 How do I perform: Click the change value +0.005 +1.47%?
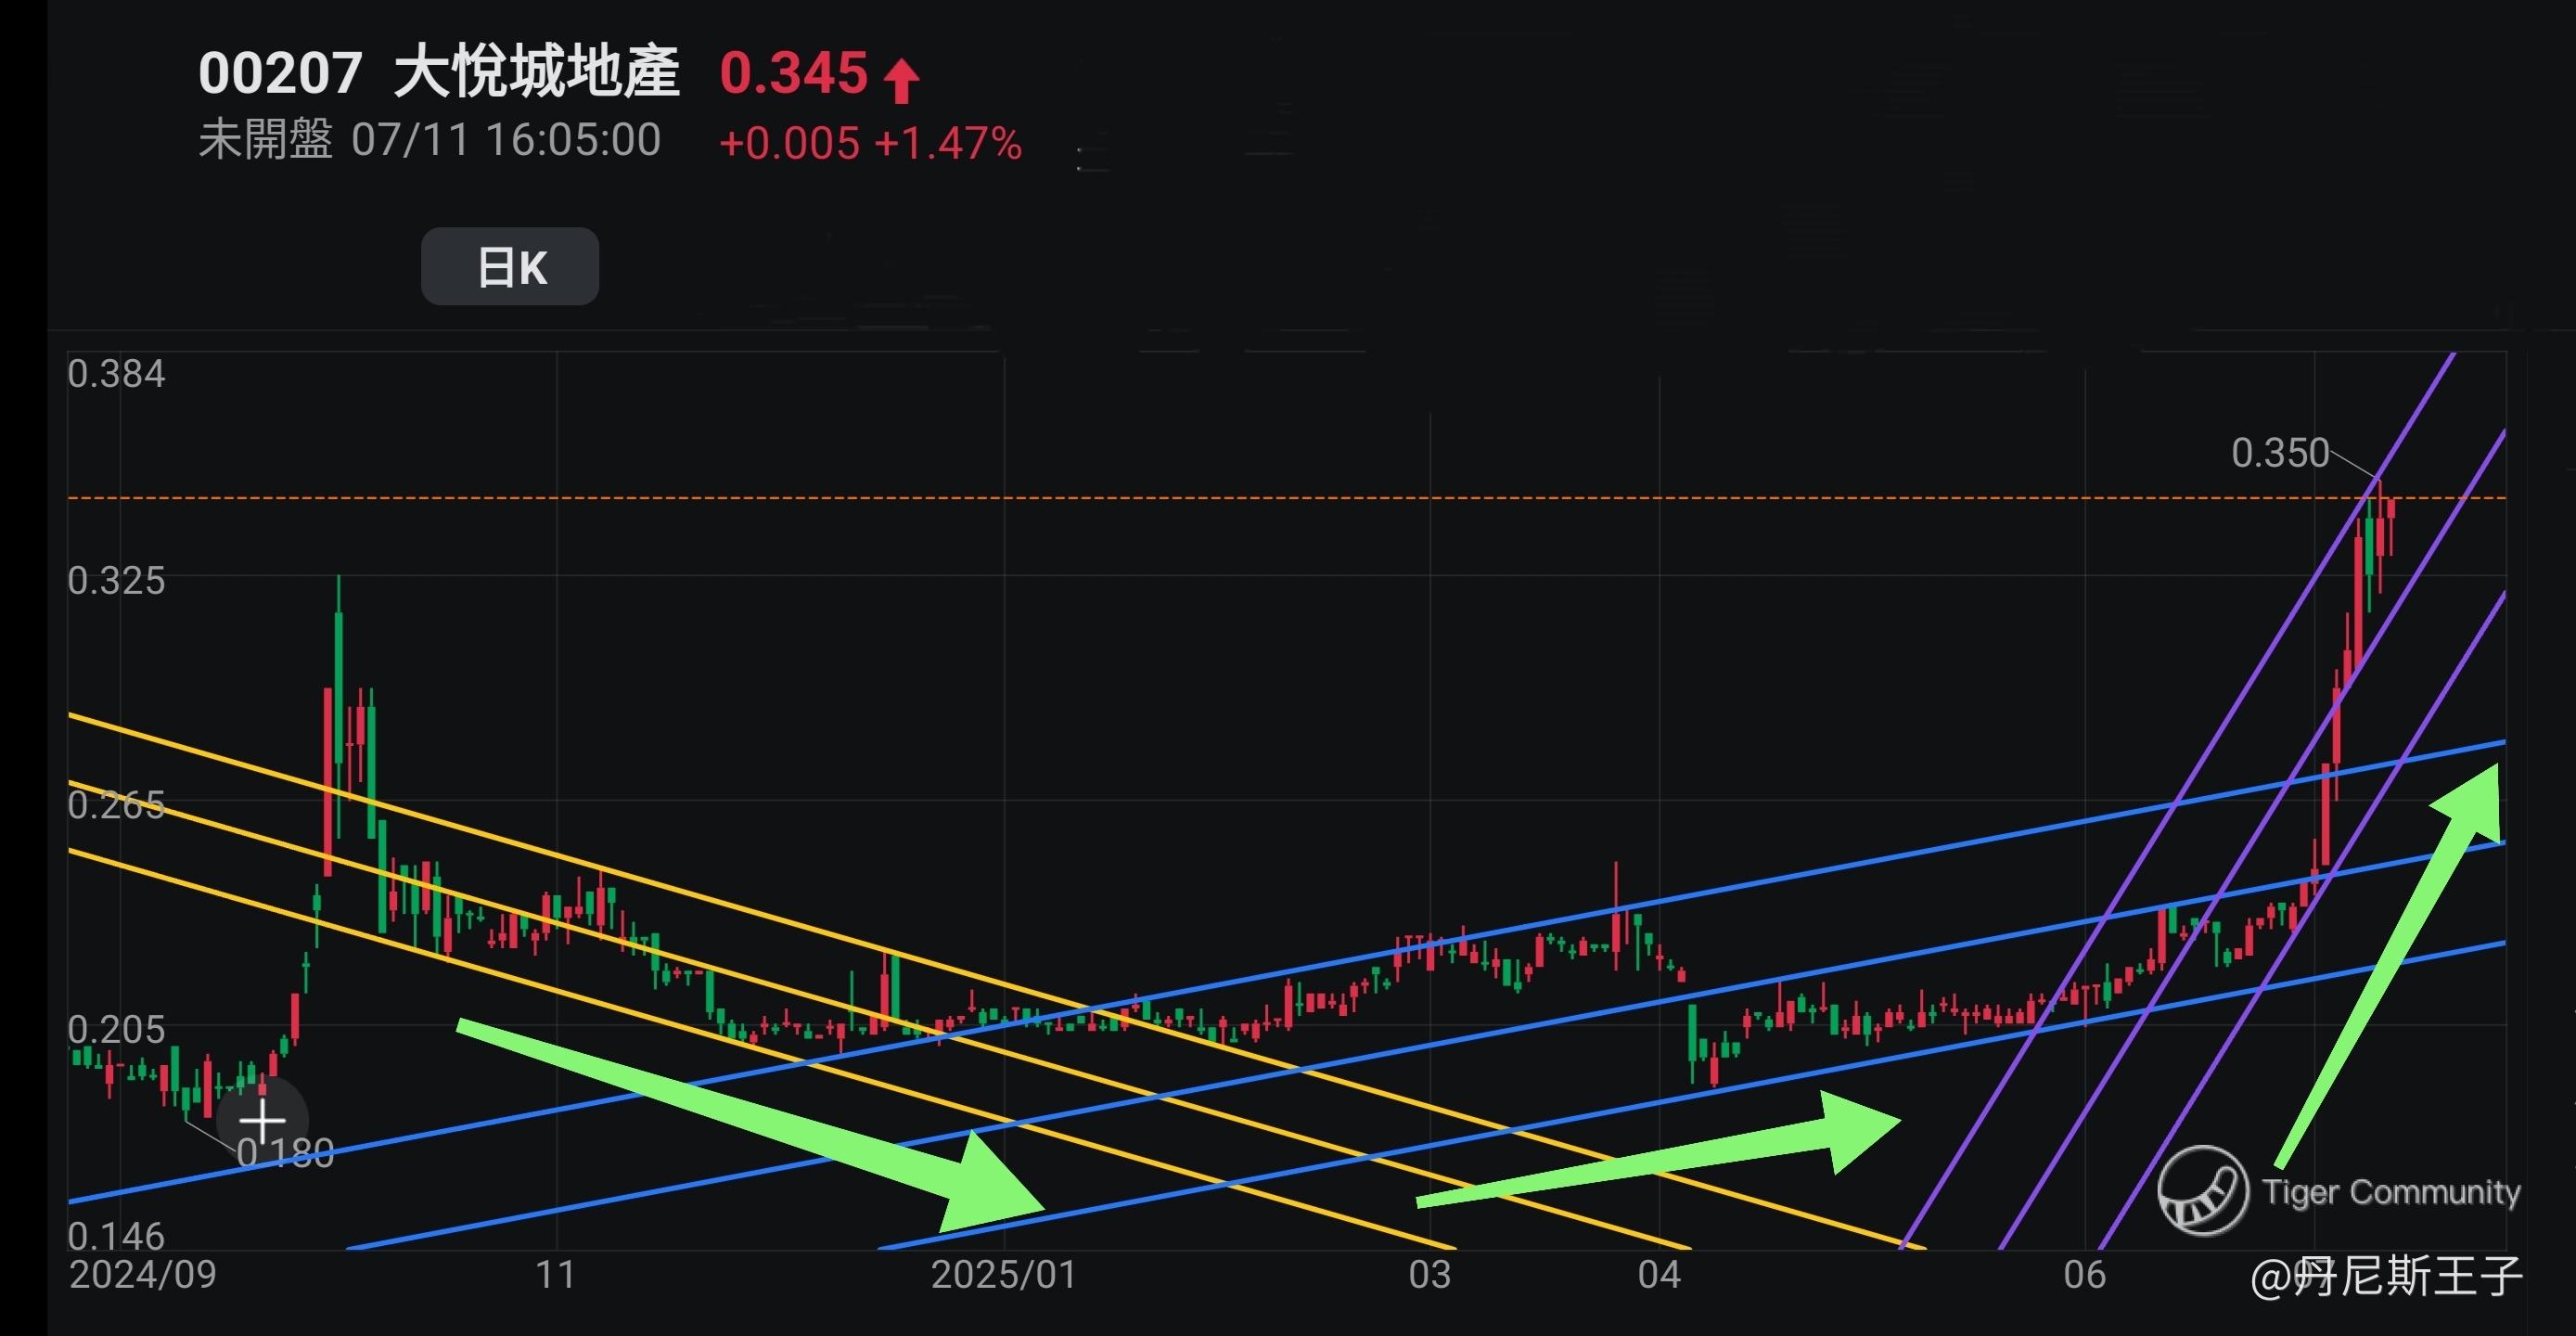tap(870, 143)
